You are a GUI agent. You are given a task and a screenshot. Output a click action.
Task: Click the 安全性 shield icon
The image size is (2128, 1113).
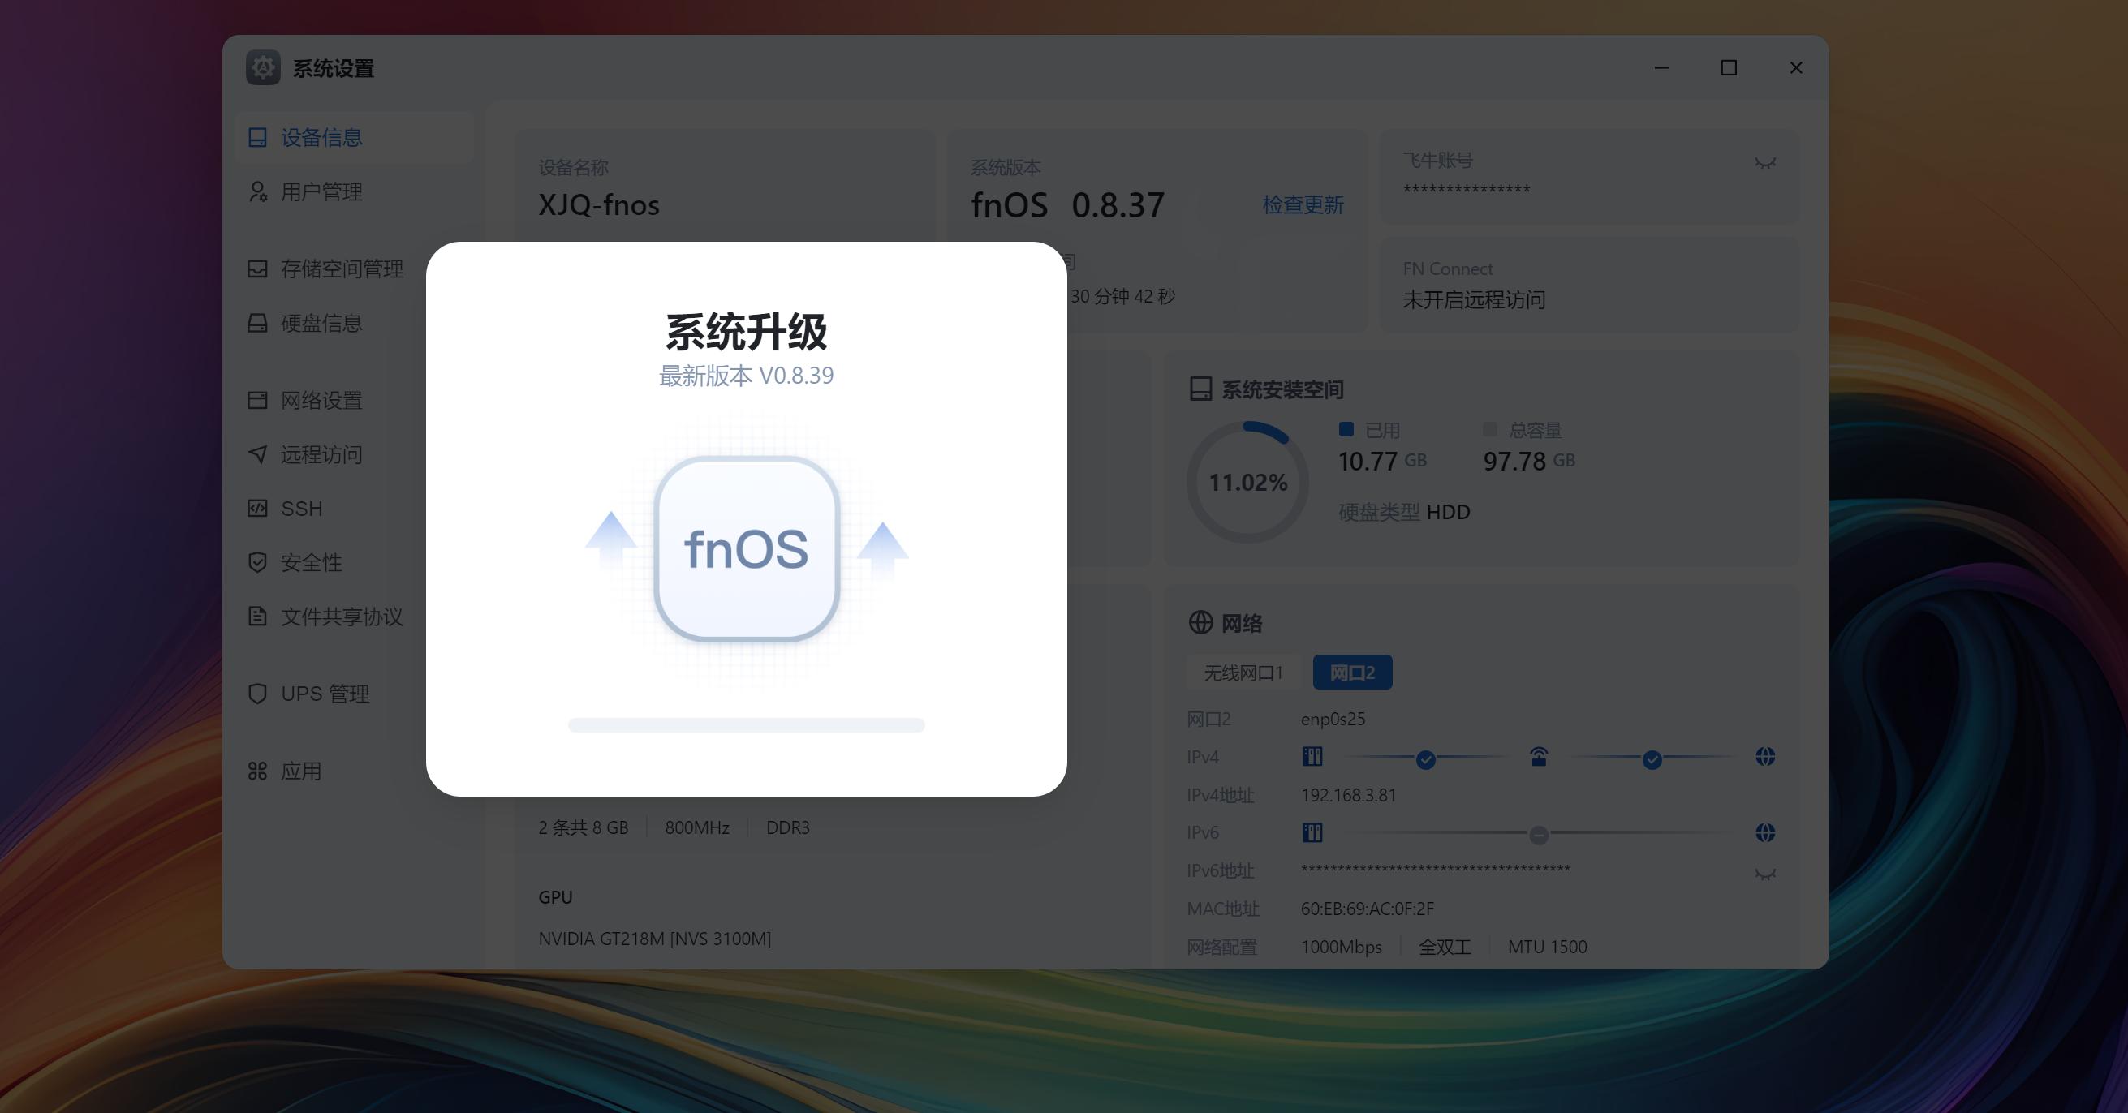coord(258,562)
